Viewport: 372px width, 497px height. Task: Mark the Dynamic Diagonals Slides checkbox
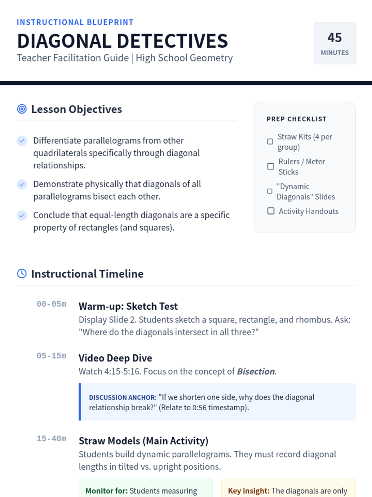(x=270, y=191)
